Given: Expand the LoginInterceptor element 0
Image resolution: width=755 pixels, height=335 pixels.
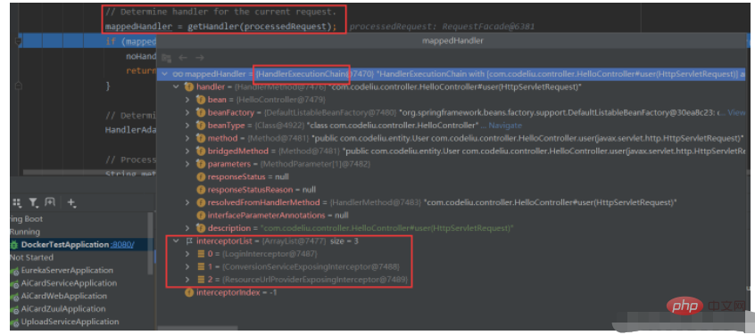Looking at the screenshot, I should pyautogui.click(x=187, y=254).
